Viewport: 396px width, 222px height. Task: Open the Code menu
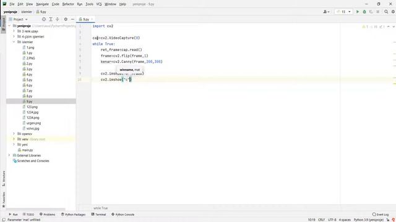(x=55, y=4)
